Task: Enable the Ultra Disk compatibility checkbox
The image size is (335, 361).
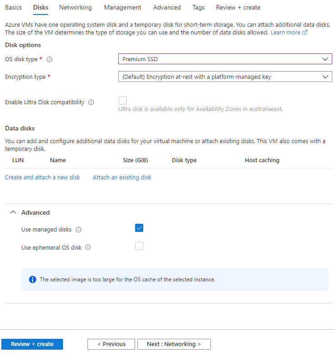Action: pyautogui.click(x=123, y=101)
